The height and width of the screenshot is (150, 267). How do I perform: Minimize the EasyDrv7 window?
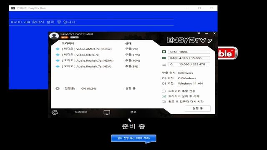pos(207,33)
